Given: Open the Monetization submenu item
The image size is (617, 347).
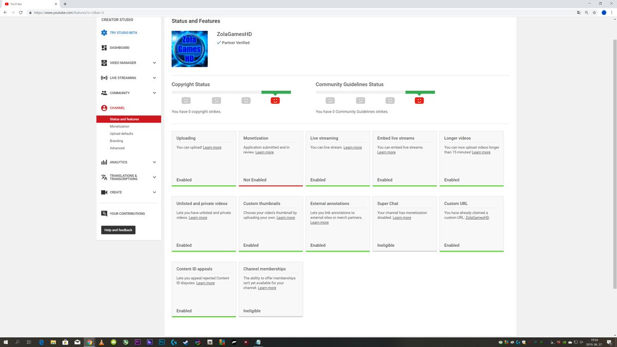Looking at the screenshot, I should point(119,126).
